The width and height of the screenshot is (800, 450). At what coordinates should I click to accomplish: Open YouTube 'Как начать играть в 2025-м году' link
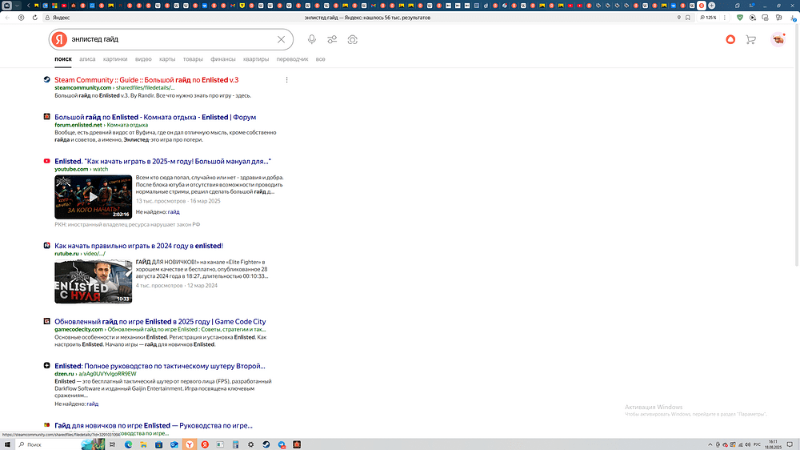[162, 162]
